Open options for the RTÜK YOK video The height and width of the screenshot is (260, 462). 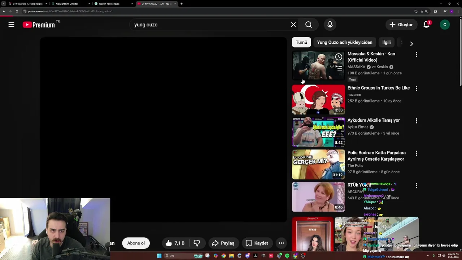point(416,186)
